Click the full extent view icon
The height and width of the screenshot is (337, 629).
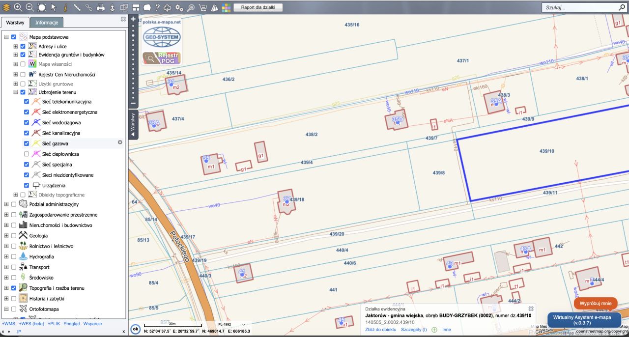(42, 7)
